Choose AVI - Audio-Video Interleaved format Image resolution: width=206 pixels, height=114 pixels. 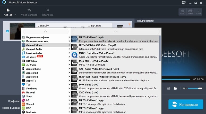(115, 71)
